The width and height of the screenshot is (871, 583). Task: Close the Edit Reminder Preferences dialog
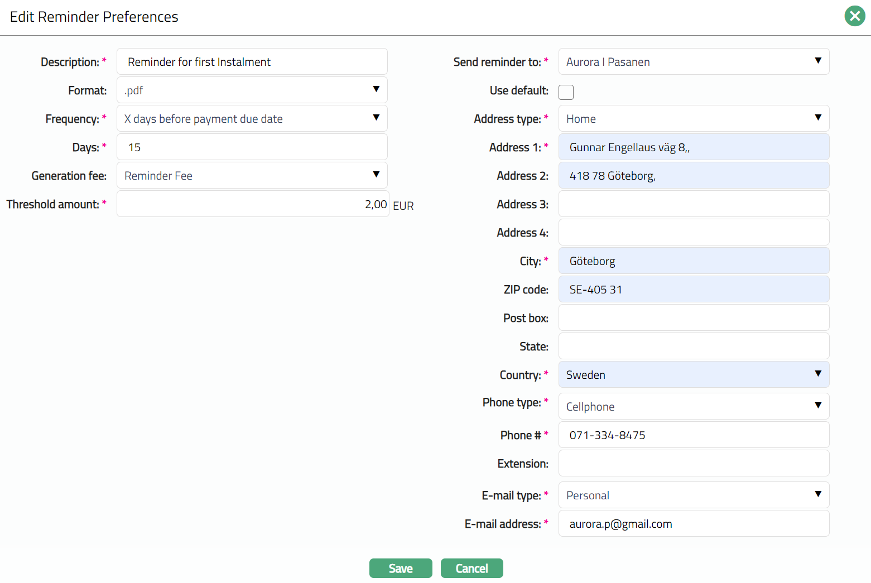854,16
